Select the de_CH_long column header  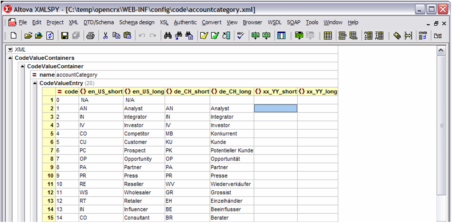point(232,92)
